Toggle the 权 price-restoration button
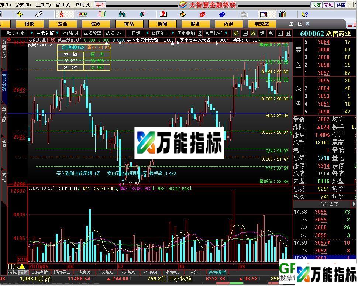 coord(254,33)
